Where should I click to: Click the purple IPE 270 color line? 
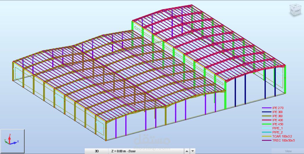(x=266, y=108)
